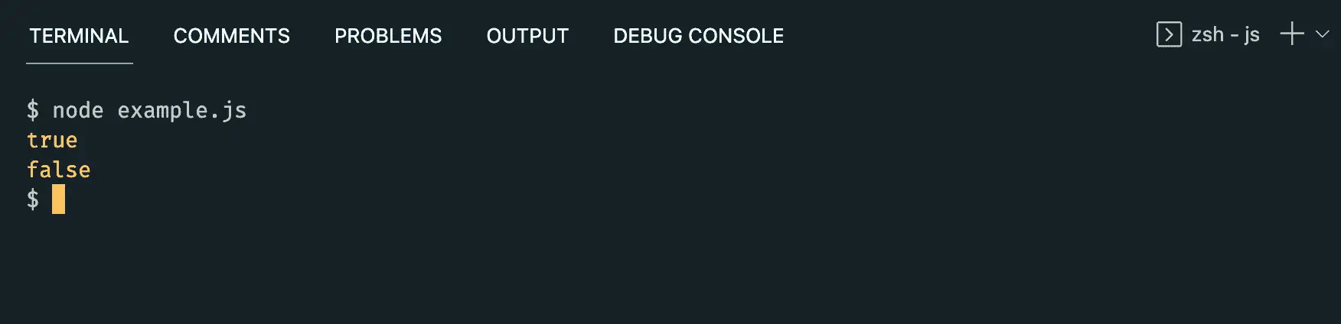The height and width of the screenshot is (324, 1341).
Task: Click the terminal shell icon beside zsh
Action: (x=1169, y=34)
